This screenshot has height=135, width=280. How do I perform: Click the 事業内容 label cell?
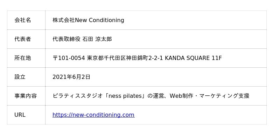click(x=26, y=96)
